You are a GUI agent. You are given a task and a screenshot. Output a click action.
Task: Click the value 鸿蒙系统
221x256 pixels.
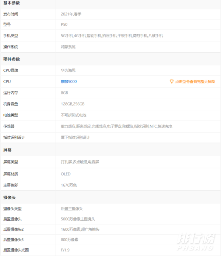coord(68,47)
